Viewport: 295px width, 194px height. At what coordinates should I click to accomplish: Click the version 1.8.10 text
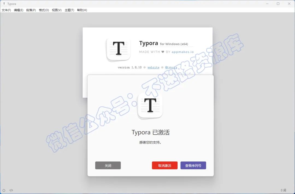(x=130, y=67)
